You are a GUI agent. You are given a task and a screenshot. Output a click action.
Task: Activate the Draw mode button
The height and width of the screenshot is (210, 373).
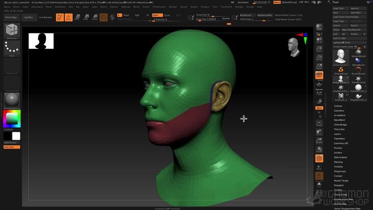pyautogui.click(x=68, y=17)
